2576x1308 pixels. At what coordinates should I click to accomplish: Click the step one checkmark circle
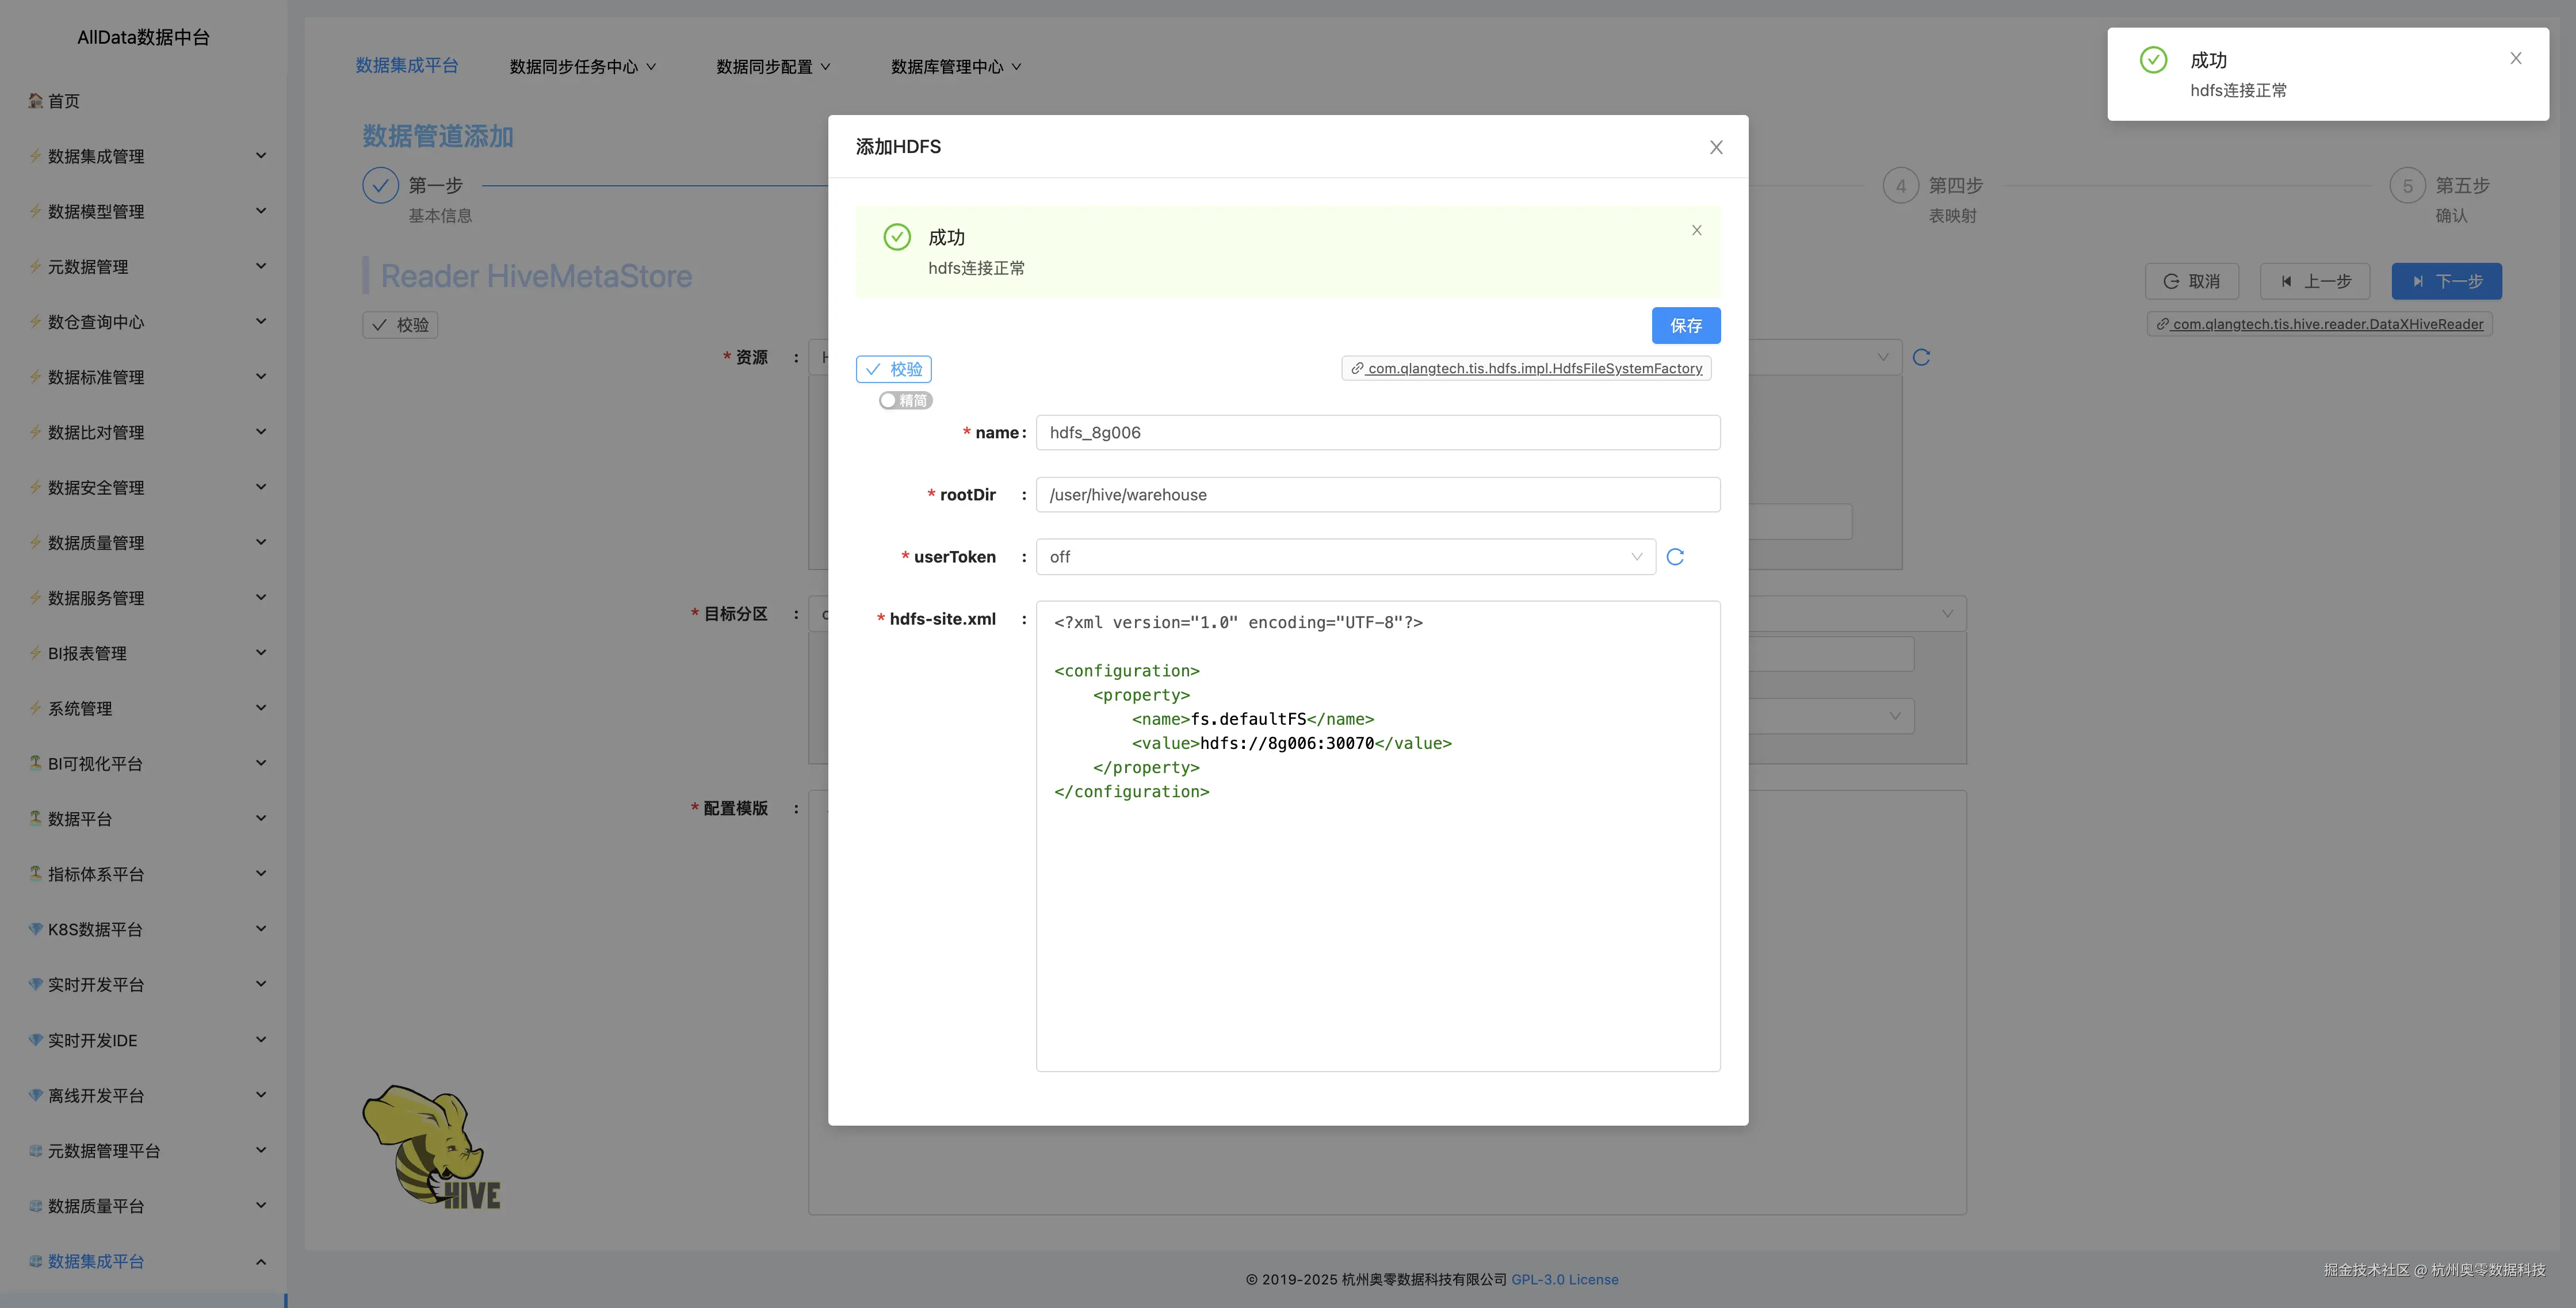pyautogui.click(x=380, y=186)
